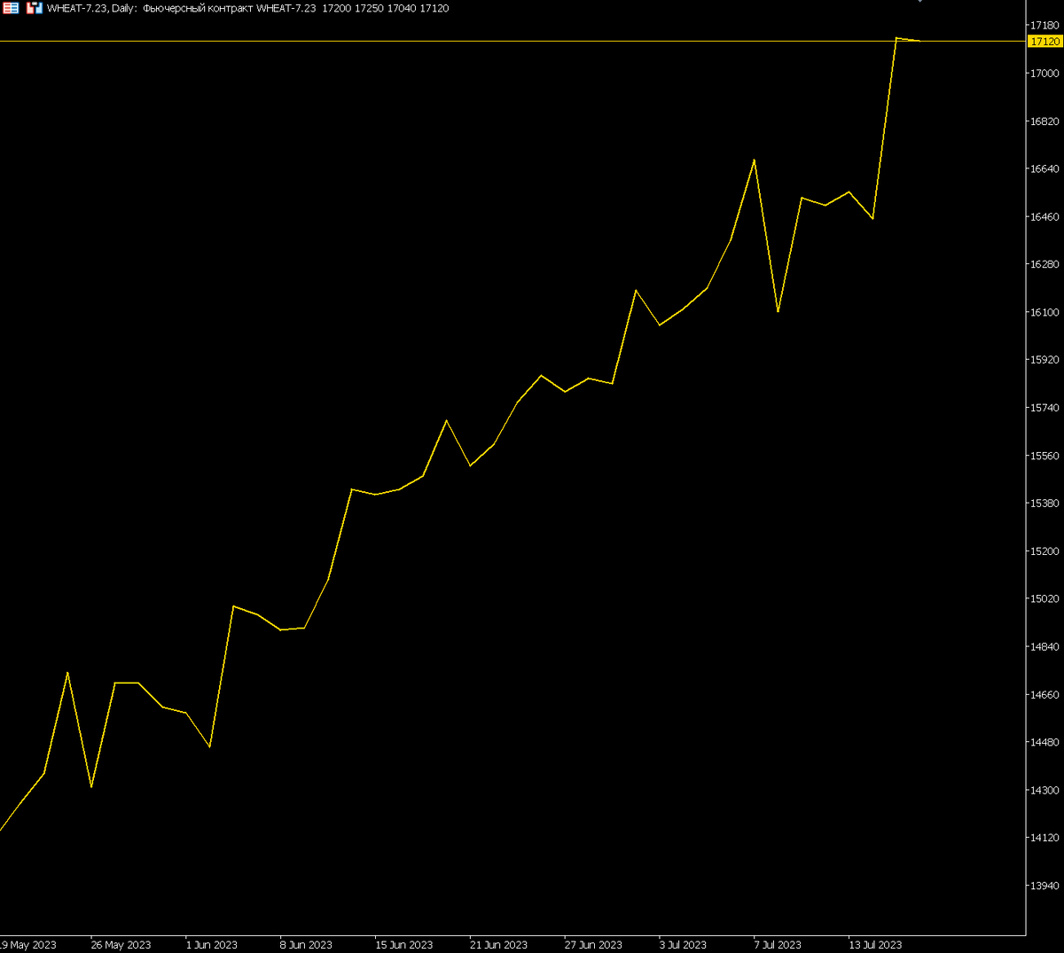This screenshot has width=1064, height=953.
Task: Click the open price value 17200
Action: coord(336,8)
